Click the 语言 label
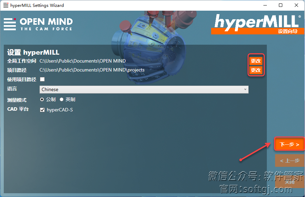 [x=12, y=89]
